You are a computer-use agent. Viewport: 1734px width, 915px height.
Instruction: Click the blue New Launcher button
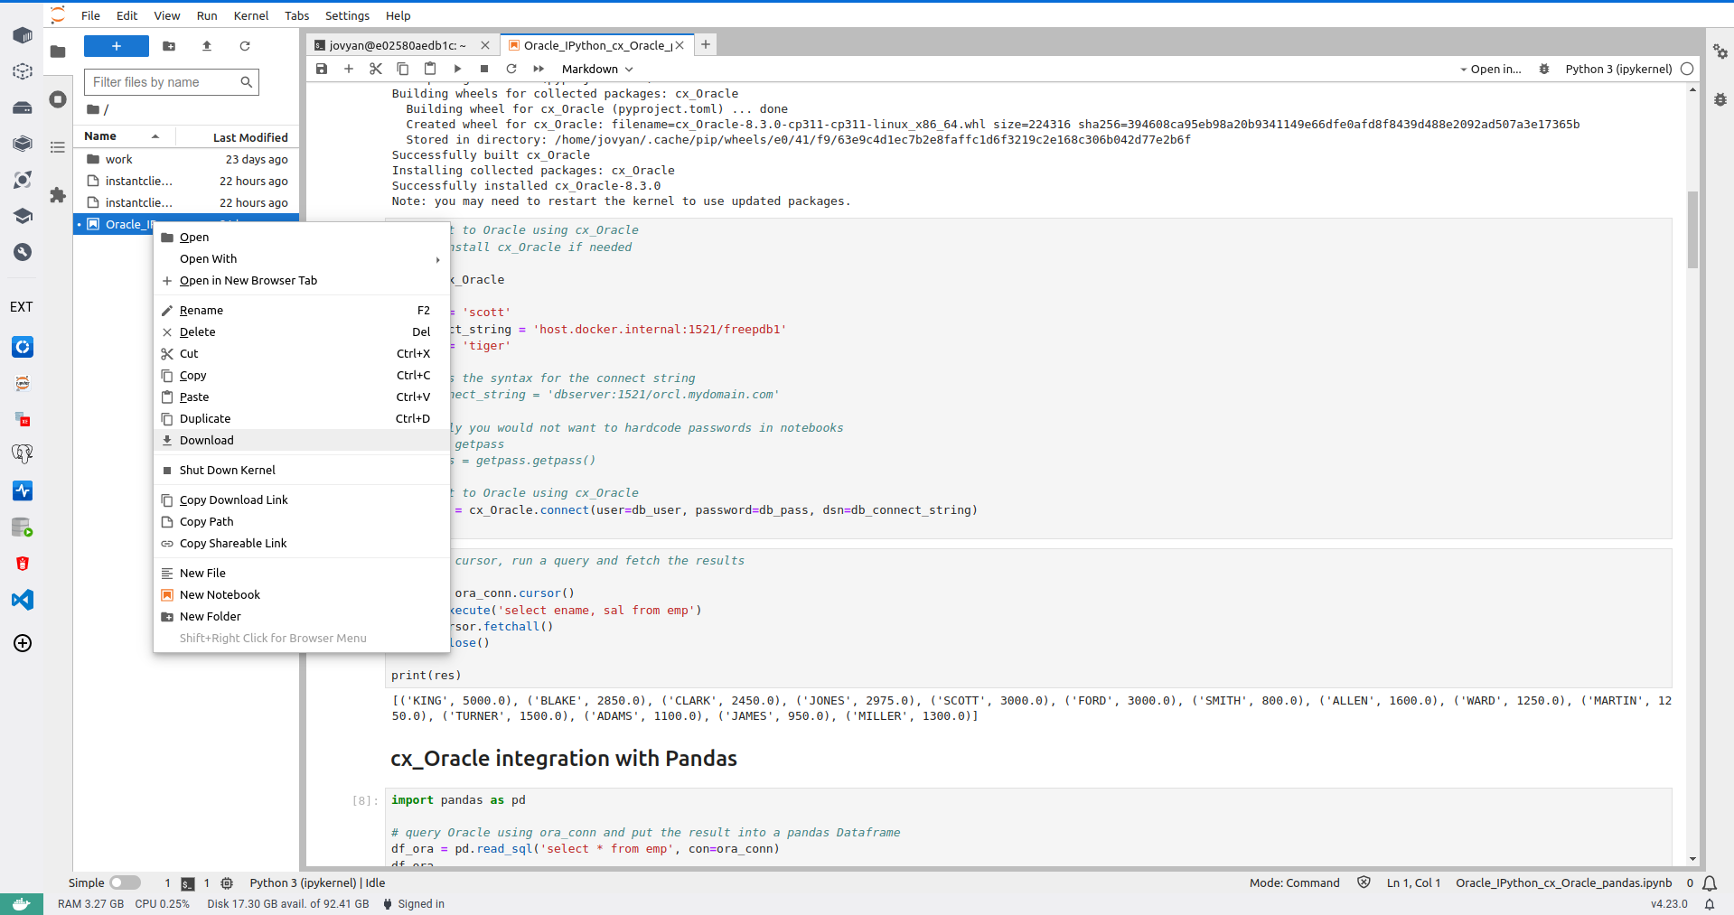click(x=116, y=46)
